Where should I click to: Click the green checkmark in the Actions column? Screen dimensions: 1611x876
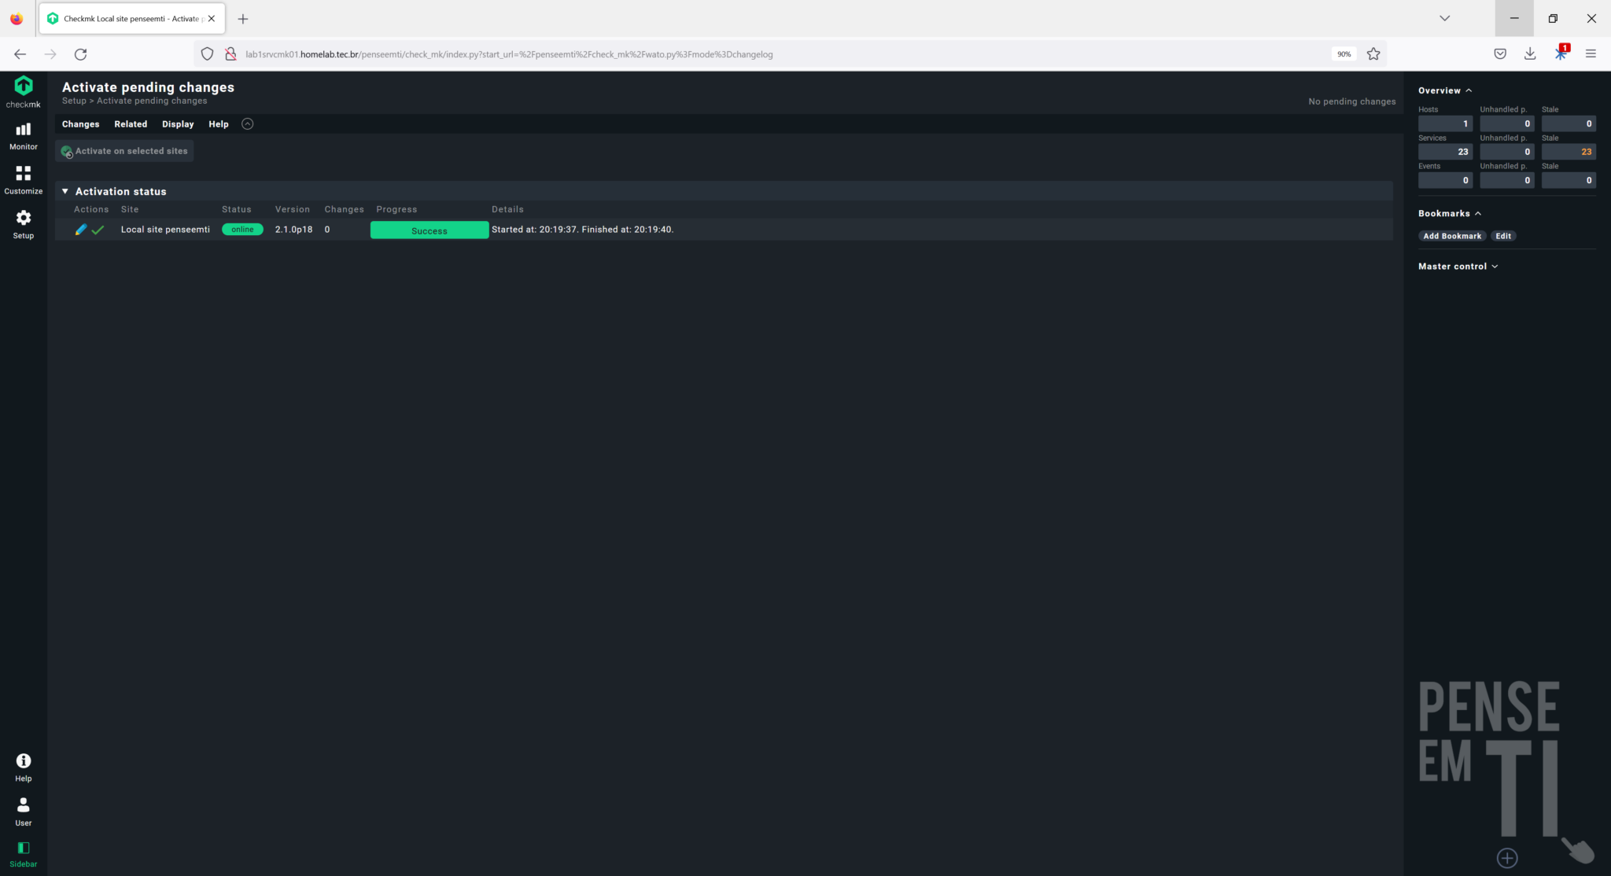(98, 230)
